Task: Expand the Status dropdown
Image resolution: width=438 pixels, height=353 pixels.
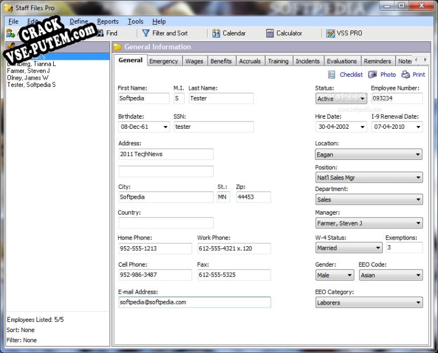Action: click(341, 98)
